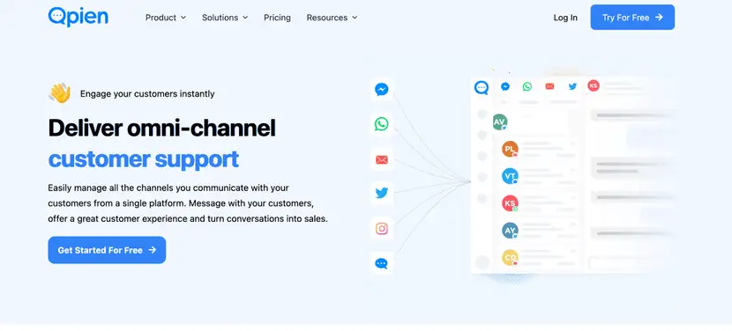Click the KS avatar in dashboard header
Image resolution: width=732 pixels, height=331 pixels.
point(594,85)
